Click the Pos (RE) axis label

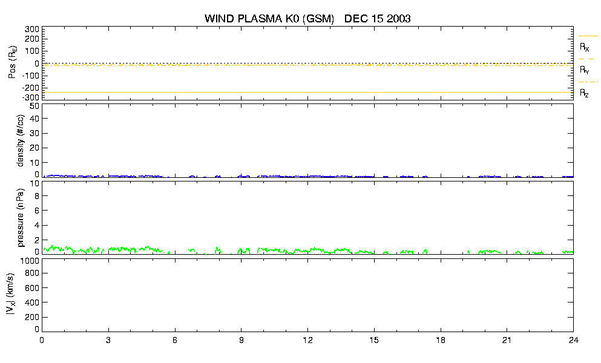(x=13, y=62)
